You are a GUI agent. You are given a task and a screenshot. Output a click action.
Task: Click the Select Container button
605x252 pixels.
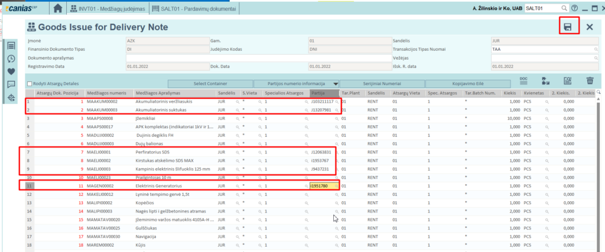[x=210, y=84]
